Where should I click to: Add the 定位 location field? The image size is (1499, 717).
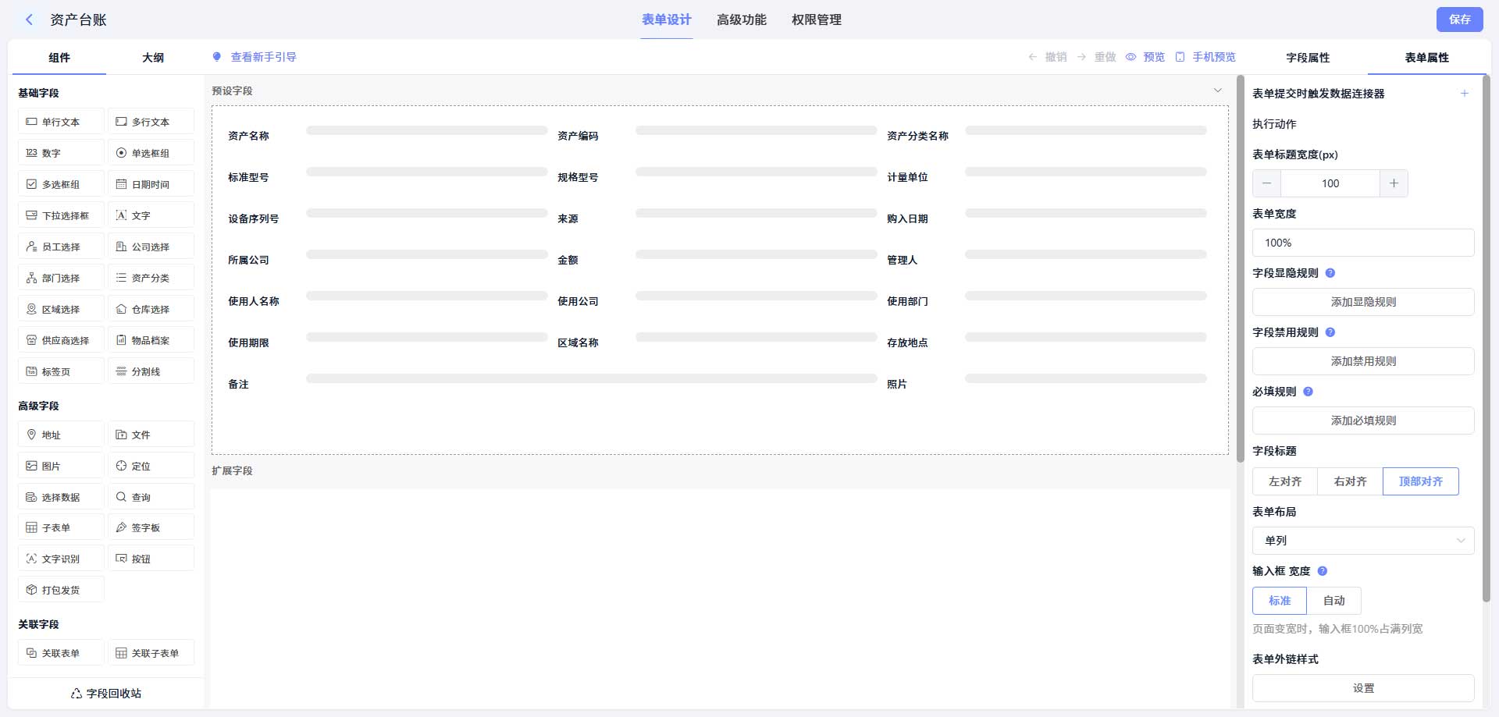tap(151, 466)
